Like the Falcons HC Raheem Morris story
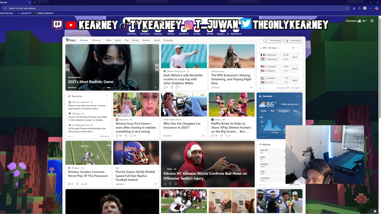The width and height of the screenshot is (381, 214). (x=165, y=184)
